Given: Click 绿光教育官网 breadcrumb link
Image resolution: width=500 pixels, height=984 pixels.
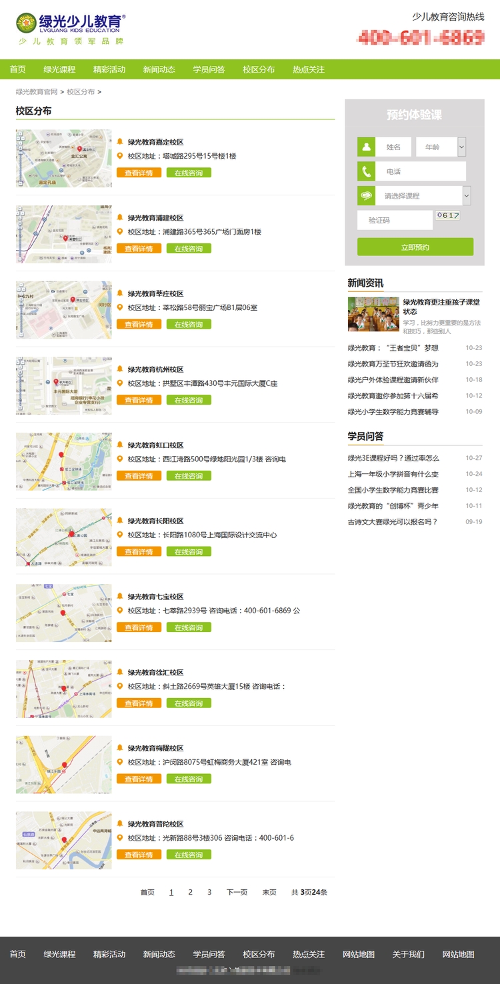Looking at the screenshot, I should [37, 92].
